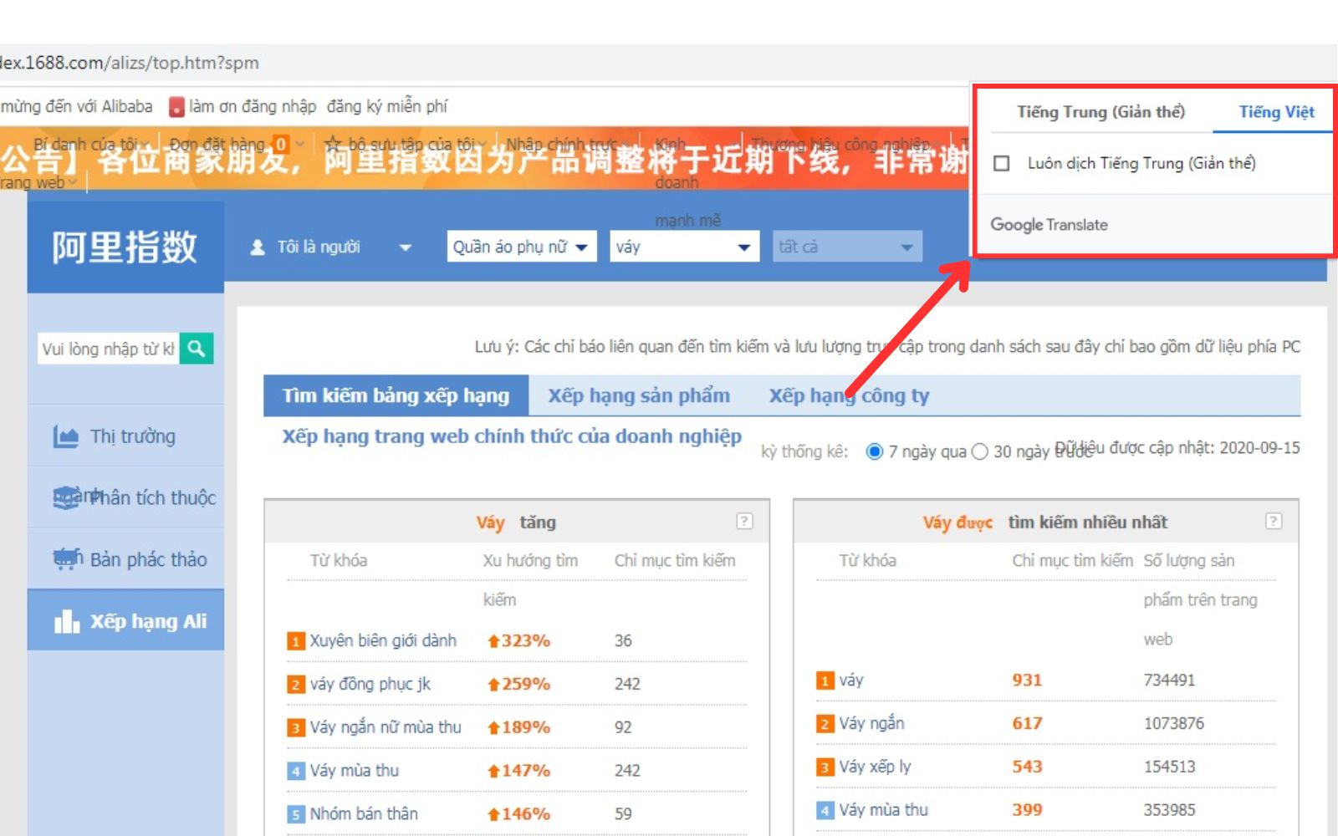The width and height of the screenshot is (1338, 836).
Task: Select the 30 ngày radio button
Action: point(980,451)
